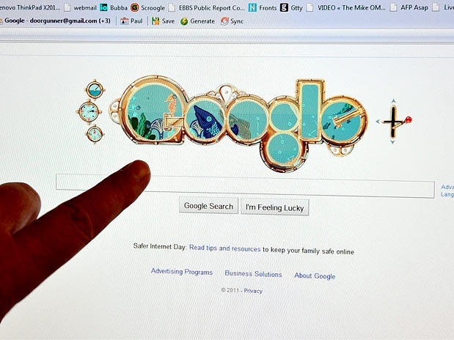Click the Generate toolbar button
The width and height of the screenshot is (454, 340).
(x=197, y=21)
